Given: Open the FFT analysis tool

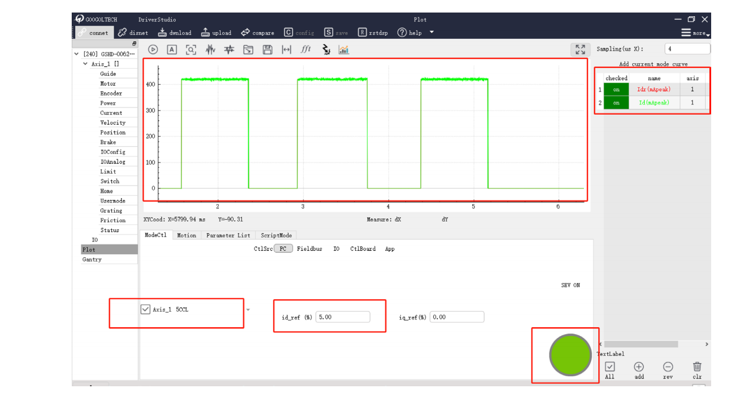Looking at the screenshot, I should pos(305,50).
